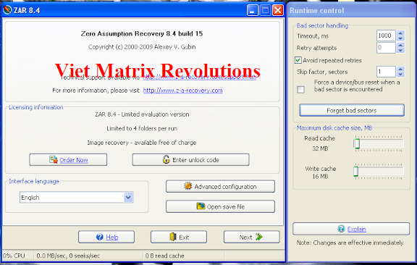Click '0 B read cache' status text
Screen dimensions: 417x265
[x=165, y=256]
